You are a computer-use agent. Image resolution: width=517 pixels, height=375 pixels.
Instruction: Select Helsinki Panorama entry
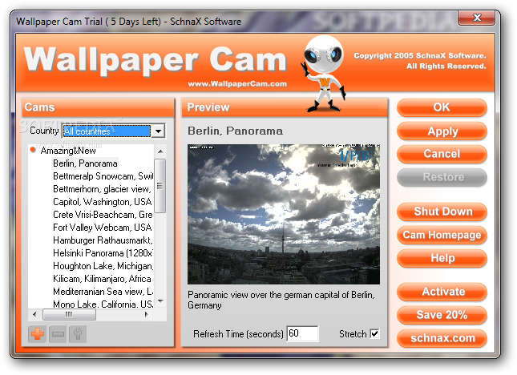(x=103, y=253)
